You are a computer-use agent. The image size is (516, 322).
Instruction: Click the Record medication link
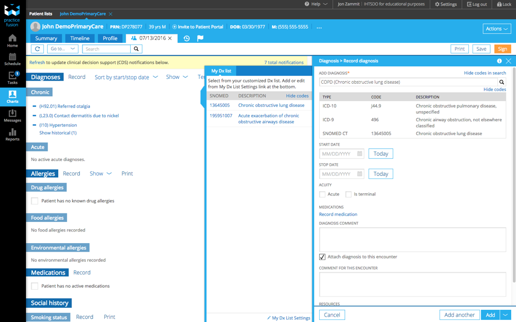tap(338, 214)
